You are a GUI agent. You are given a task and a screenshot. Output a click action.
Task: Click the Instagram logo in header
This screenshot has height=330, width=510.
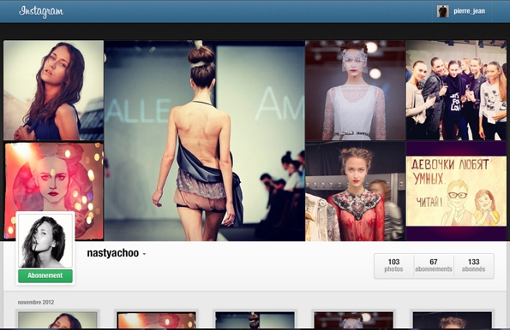pyautogui.click(x=41, y=11)
